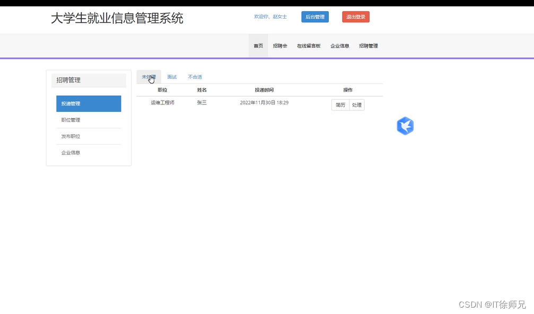Select 发布职位 in the sidebar
The height and width of the screenshot is (314, 534).
[x=89, y=136]
